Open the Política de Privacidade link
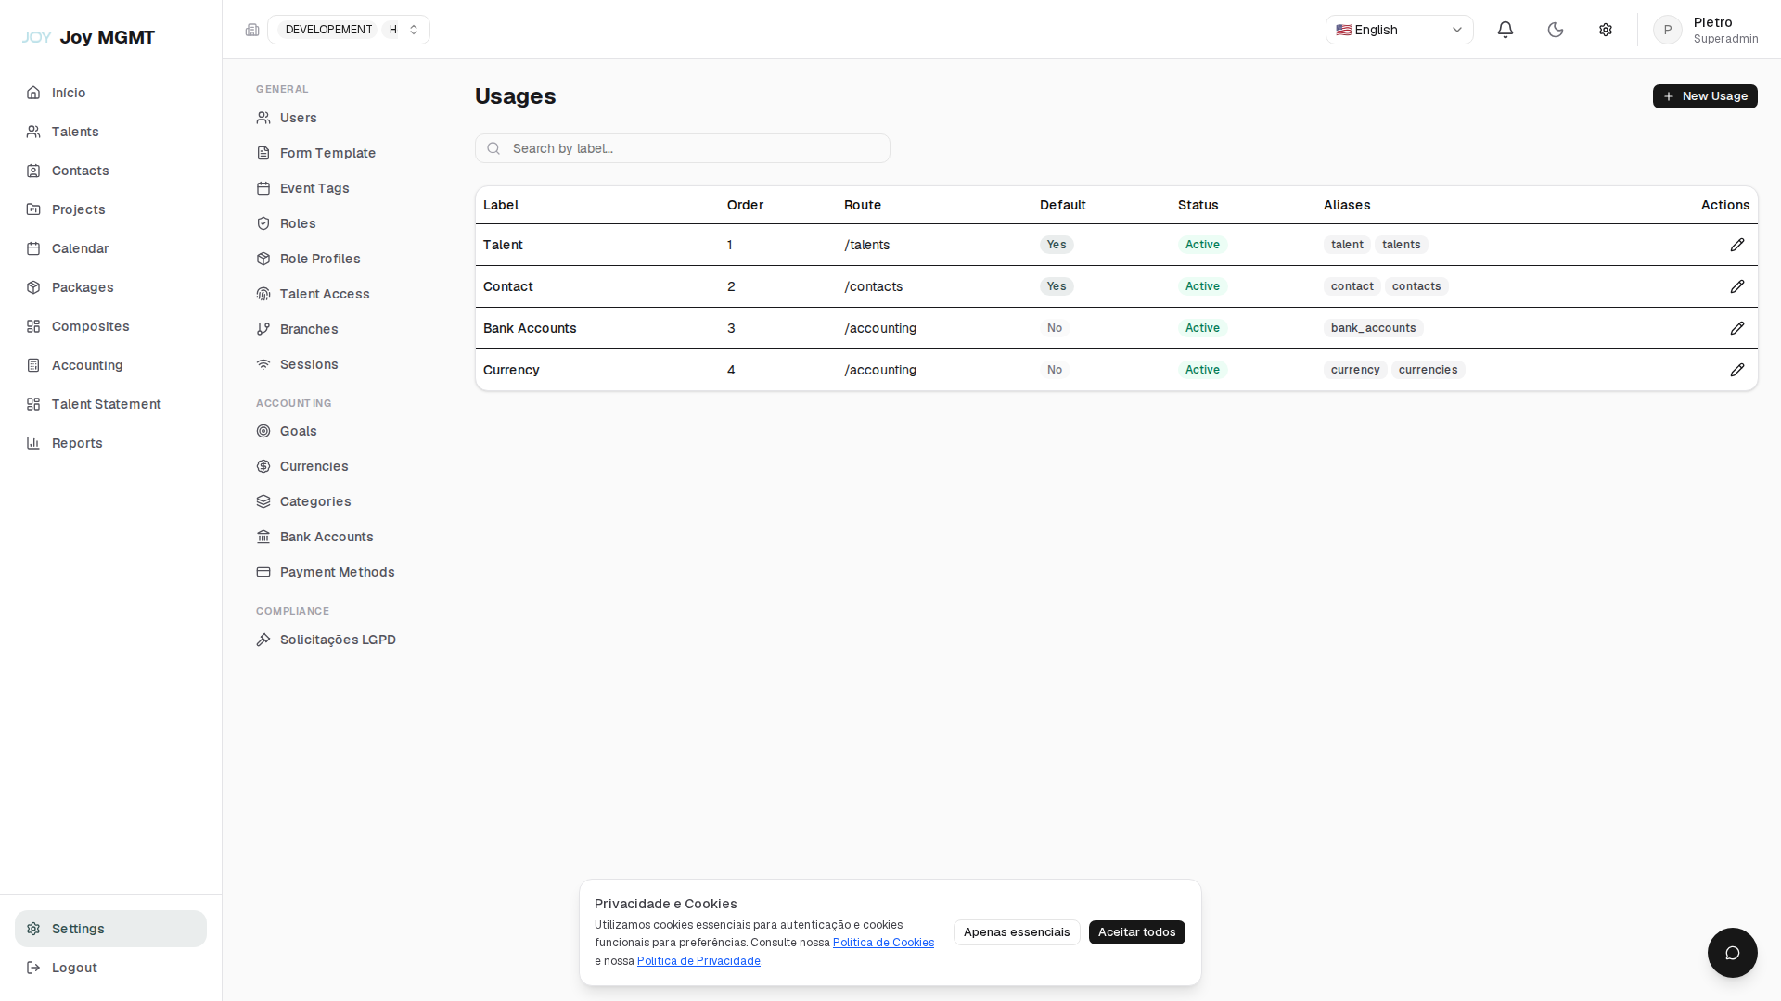The height and width of the screenshot is (1001, 1781). (x=698, y=961)
